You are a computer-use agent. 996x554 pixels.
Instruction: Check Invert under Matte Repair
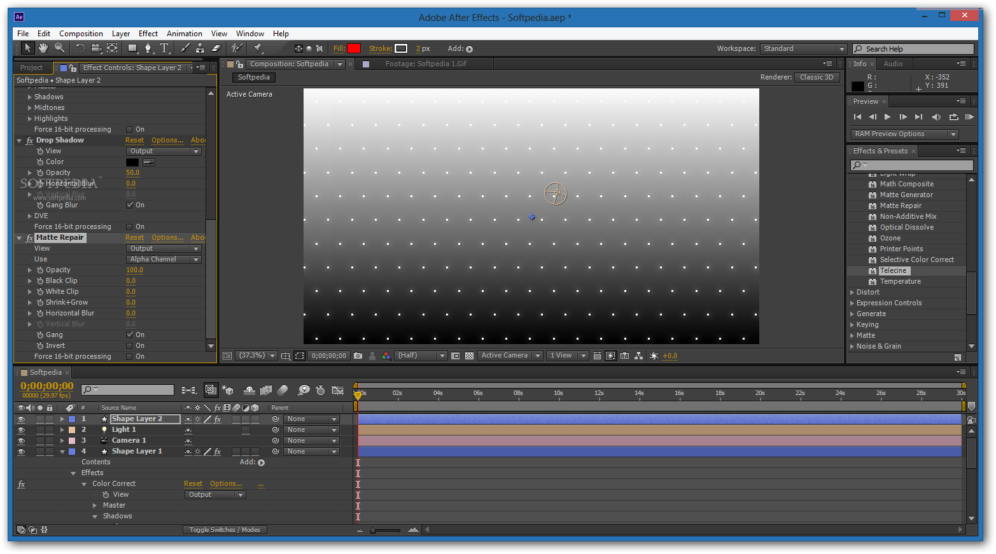130,346
